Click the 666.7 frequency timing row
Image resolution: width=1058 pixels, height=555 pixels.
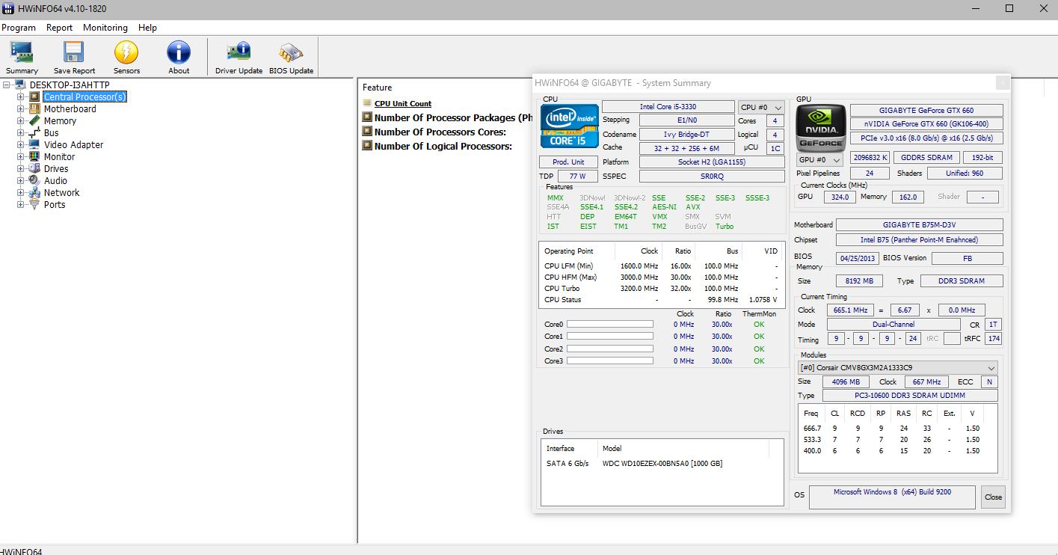(x=897, y=429)
